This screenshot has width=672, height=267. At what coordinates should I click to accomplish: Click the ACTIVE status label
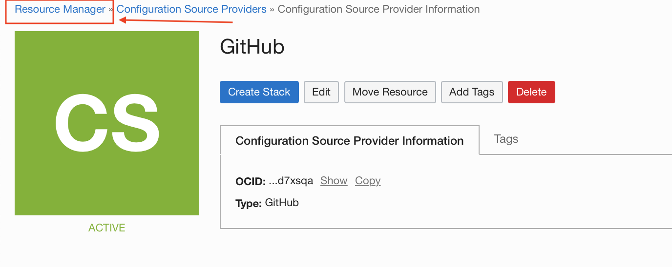click(107, 228)
